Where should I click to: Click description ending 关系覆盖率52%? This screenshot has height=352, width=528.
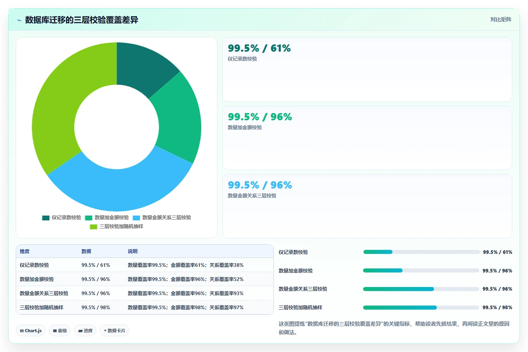click(186, 279)
